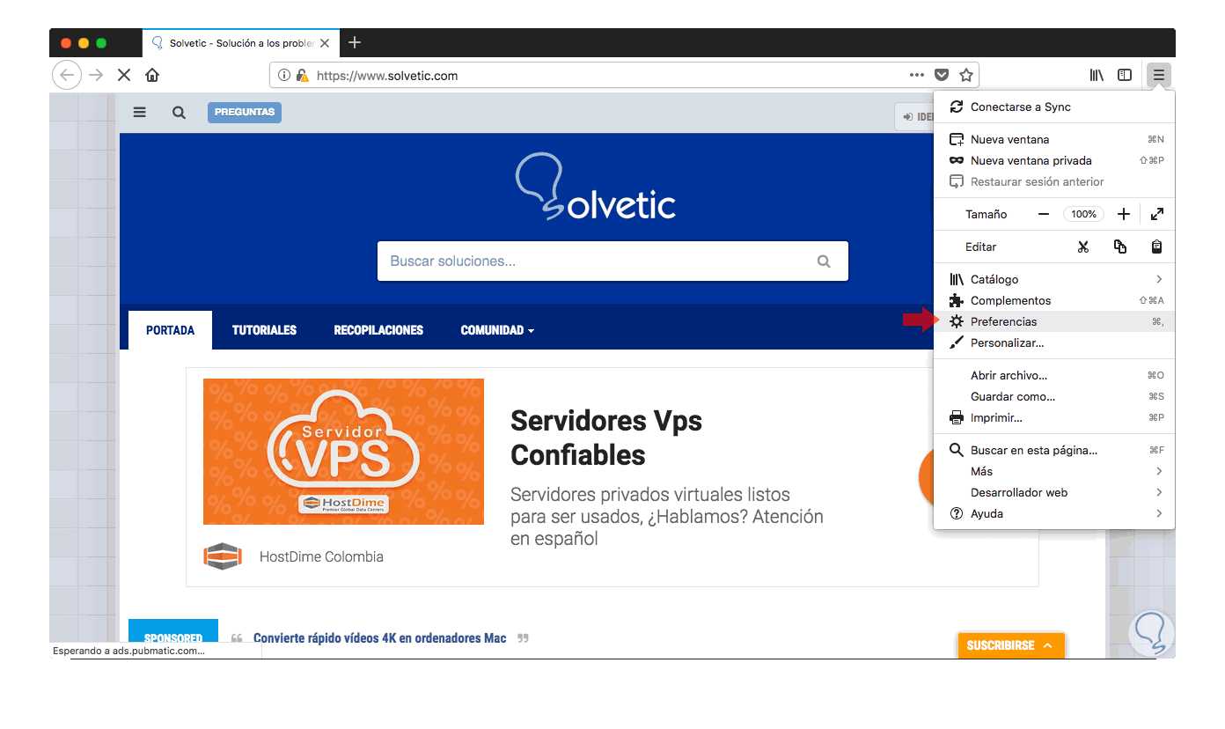Expand the SUSCRIBIRSE panel
Viewport: 1225px width, 729px height.
click(x=1011, y=645)
